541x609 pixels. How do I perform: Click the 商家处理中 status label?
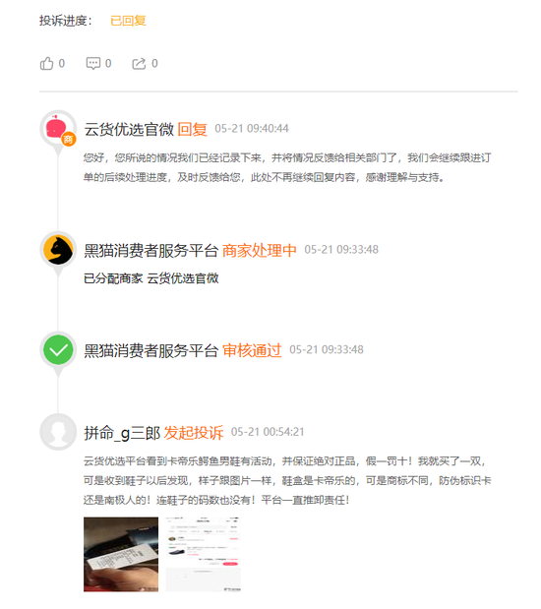pos(259,250)
